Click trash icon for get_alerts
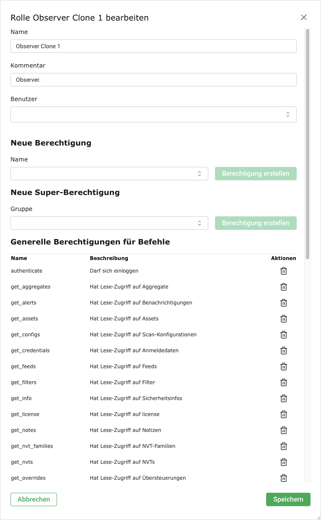This screenshot has height=520, width=321. click(x=284, y=303)
